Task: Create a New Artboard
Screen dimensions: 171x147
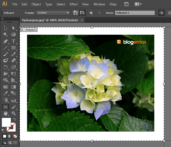Action: 91,13
